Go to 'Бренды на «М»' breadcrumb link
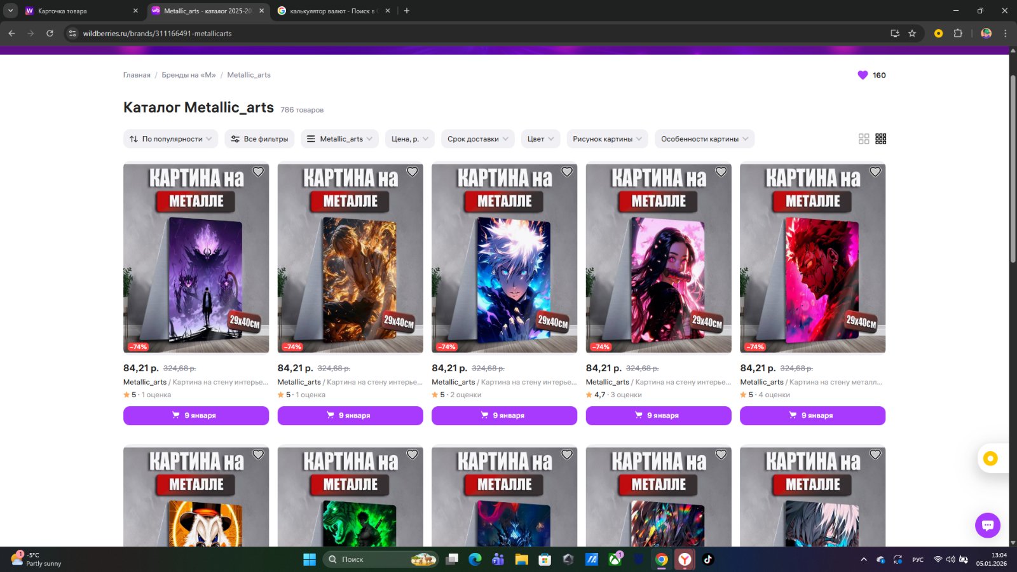This screenshot has height=572, width=1017. [x=189, y=75]
